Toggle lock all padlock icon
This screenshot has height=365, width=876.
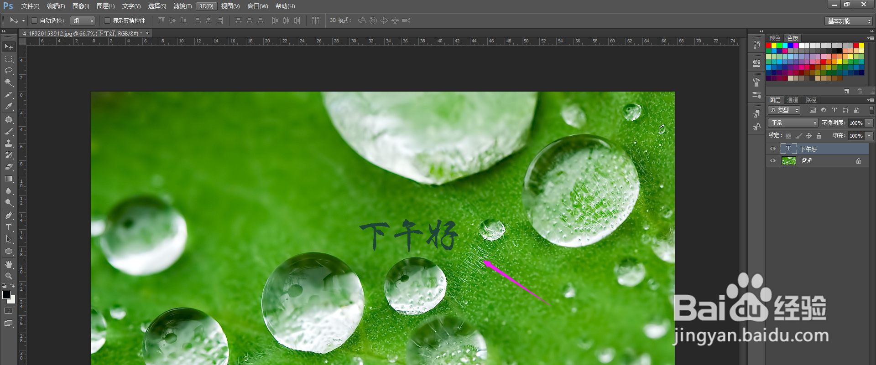click(819, 136)
